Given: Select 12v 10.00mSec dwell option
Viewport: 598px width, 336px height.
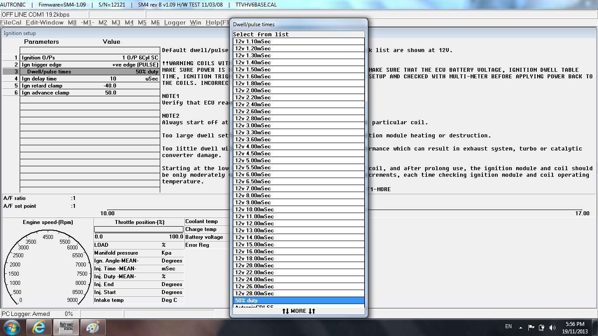Looking at the screenshot, I should pyautogui.click(x=299, y=210).
